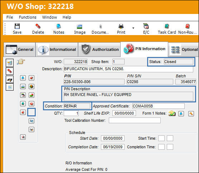Click the landscape picture icon in button grid

coord(23,87)
